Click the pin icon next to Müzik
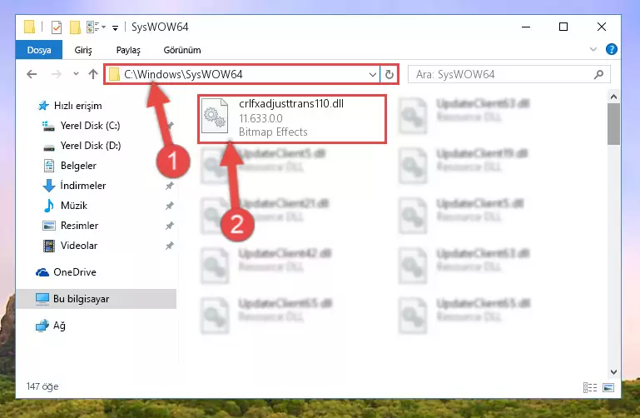Screen dimensions: 640x418 coord(170,207)
